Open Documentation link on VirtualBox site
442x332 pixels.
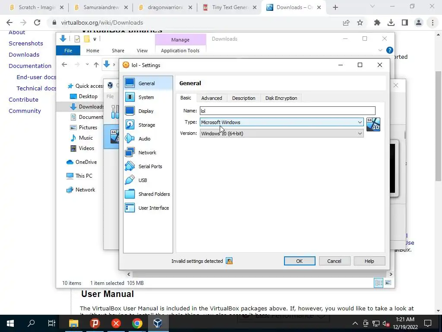[30, 66]
